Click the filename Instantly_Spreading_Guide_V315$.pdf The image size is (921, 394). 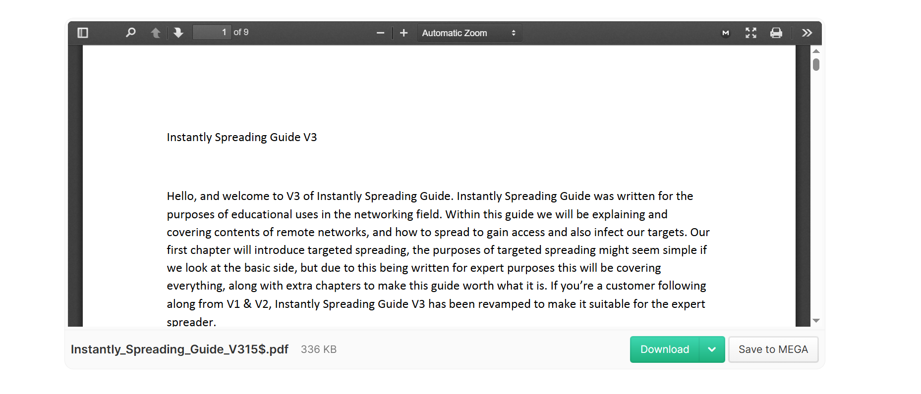click(180, 349)
